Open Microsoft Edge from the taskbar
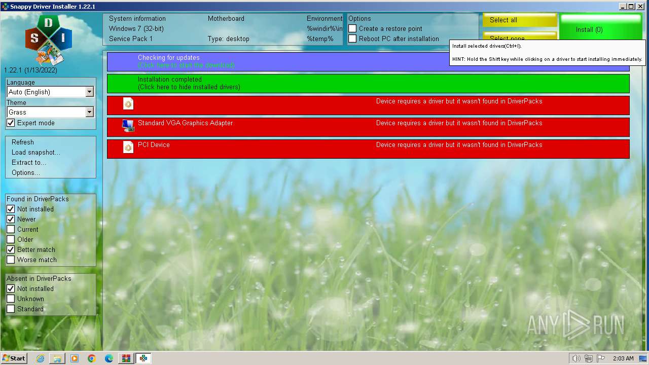The image size is (649, 365). tap(109, 358)
